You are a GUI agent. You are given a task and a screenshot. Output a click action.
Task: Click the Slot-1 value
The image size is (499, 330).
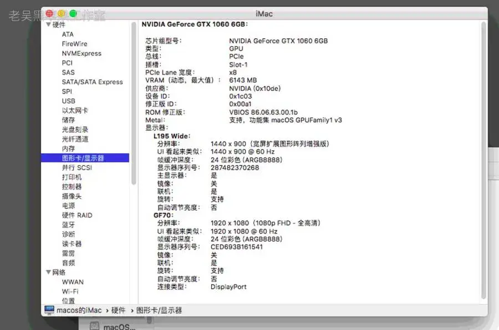pyautogui.click(x=238, y=64)
